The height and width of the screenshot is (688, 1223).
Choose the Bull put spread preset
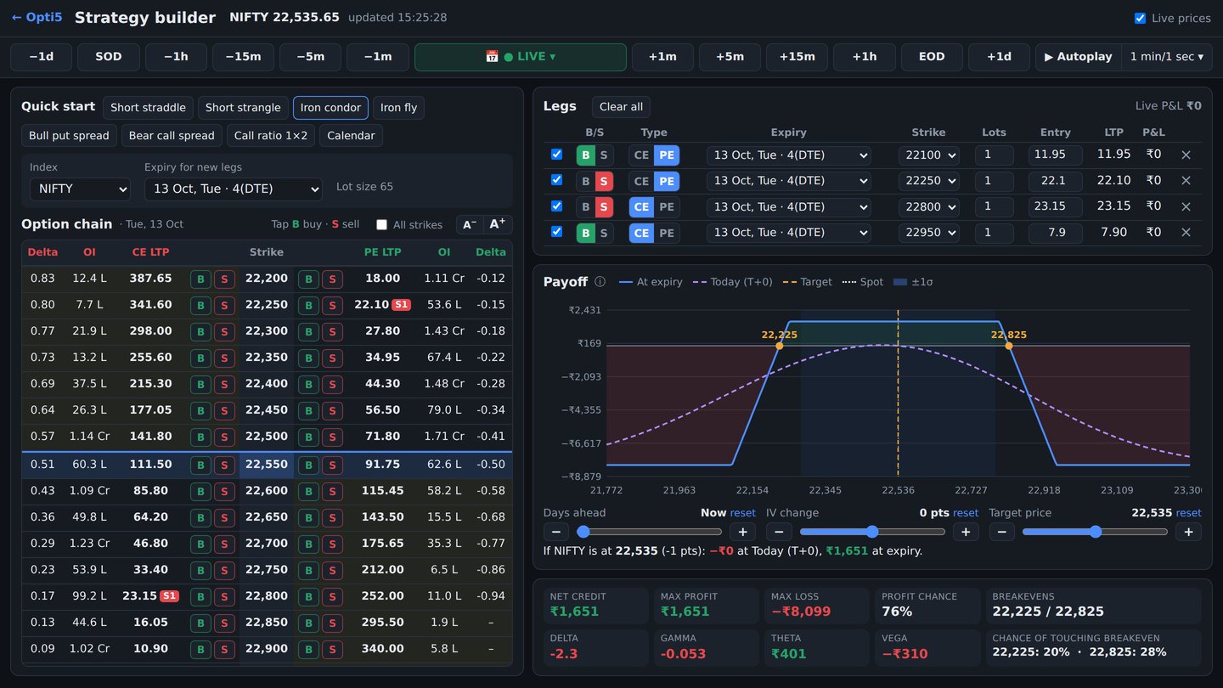69,136
